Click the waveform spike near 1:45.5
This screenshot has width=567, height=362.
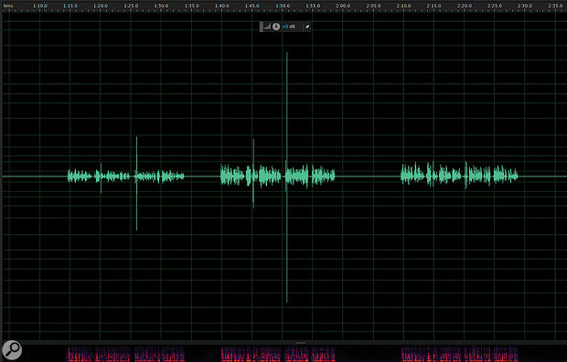253,174
